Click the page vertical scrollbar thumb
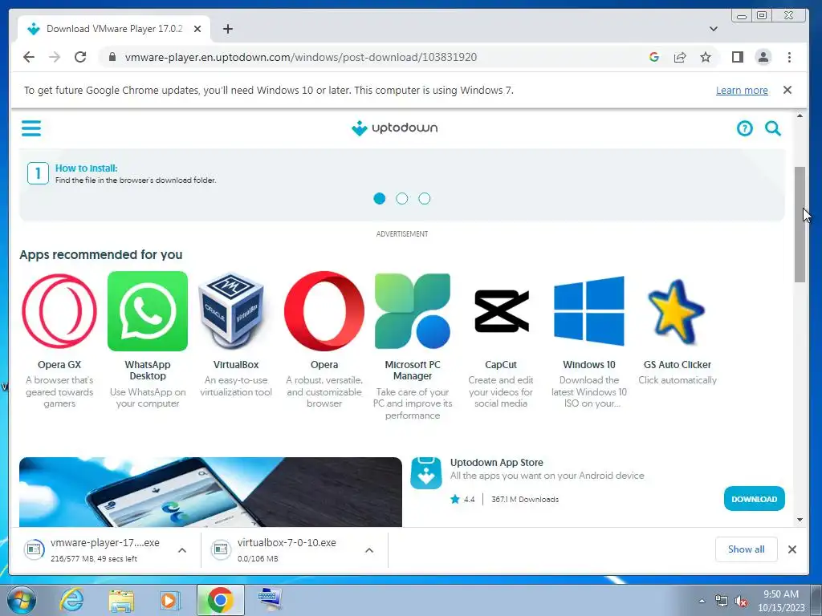The height and width of the screenshot is (616, 822). click(x=800, y=225)
